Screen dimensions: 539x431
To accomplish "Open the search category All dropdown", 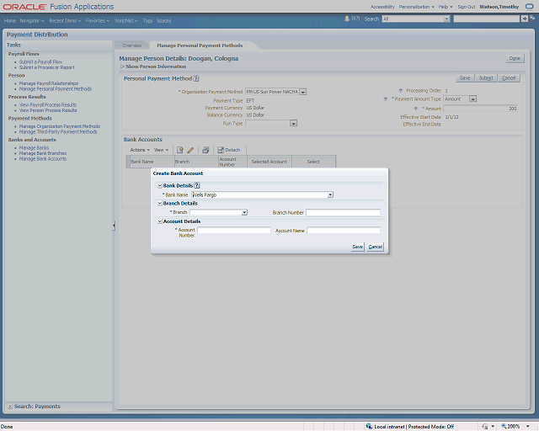I will (446, 19).
